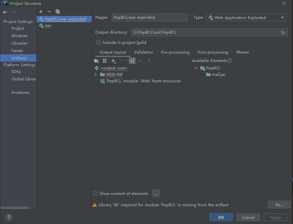Collapse the PepBCL node under Available Elements
The height and width of the screenshot is (224, 293).
click(x=196, y=68)
